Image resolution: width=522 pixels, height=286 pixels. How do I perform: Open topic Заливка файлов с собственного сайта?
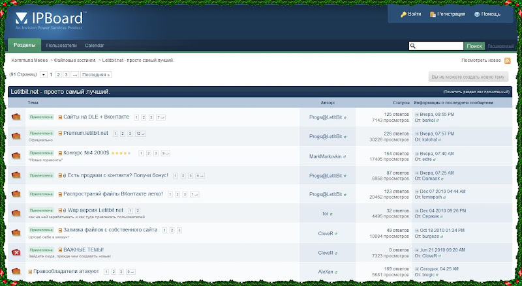110,230
